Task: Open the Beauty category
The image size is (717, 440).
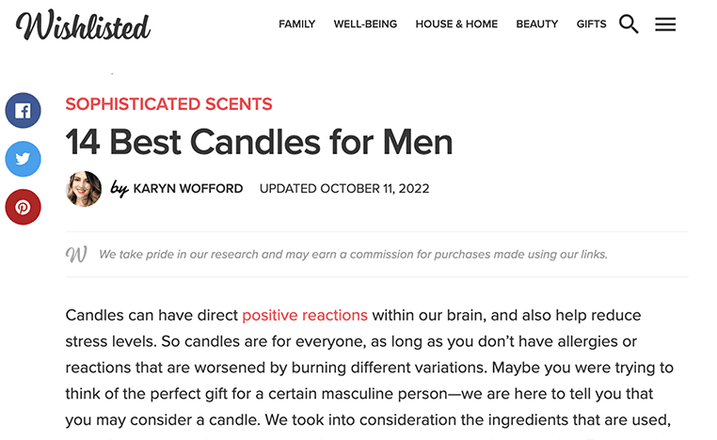Action: [536, 24]
